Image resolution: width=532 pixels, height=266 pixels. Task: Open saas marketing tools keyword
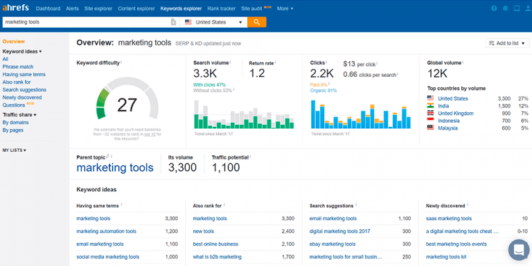pyautogui.click(x=449, y=218)
